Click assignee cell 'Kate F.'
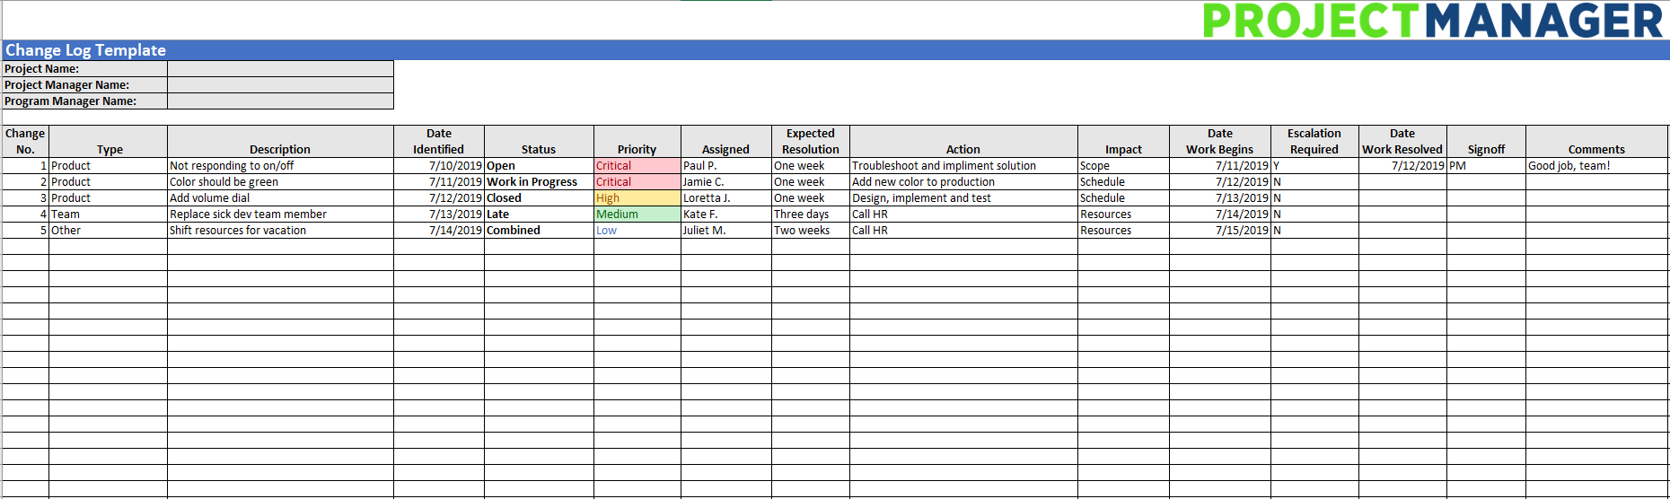Image resolution: width=1670 pixels, height=499 pixels. tap(725, 214)
